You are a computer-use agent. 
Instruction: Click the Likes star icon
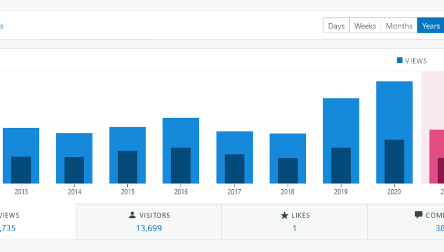pyautogui.click(x=284, y=215)
